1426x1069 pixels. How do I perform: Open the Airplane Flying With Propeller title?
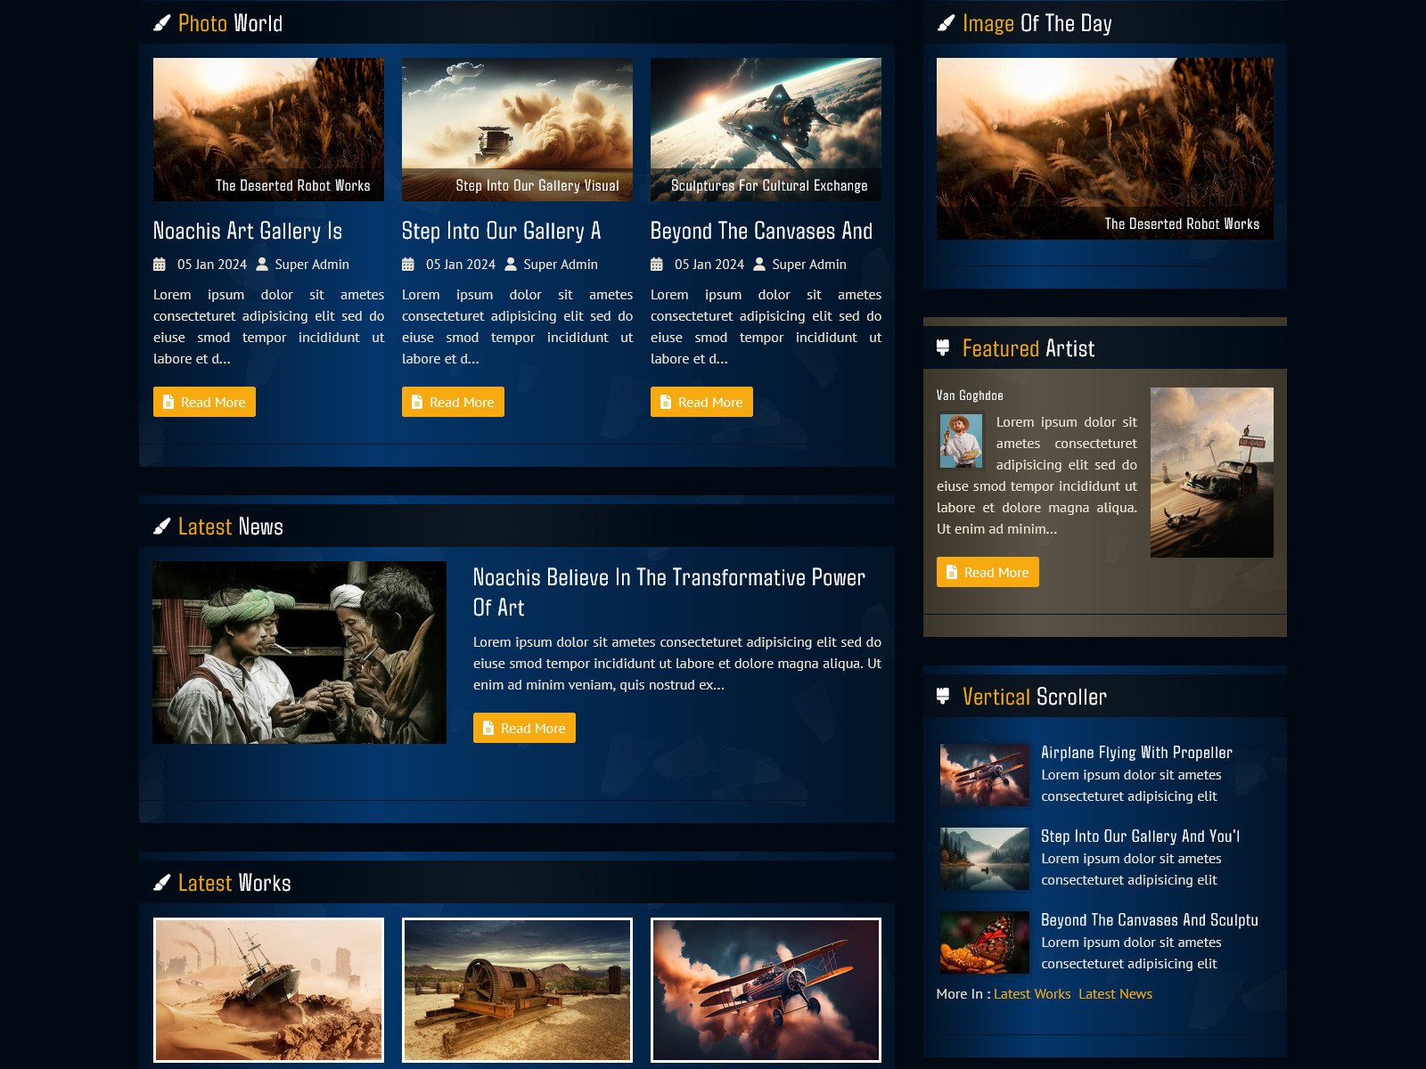[x=1136, y=753]
